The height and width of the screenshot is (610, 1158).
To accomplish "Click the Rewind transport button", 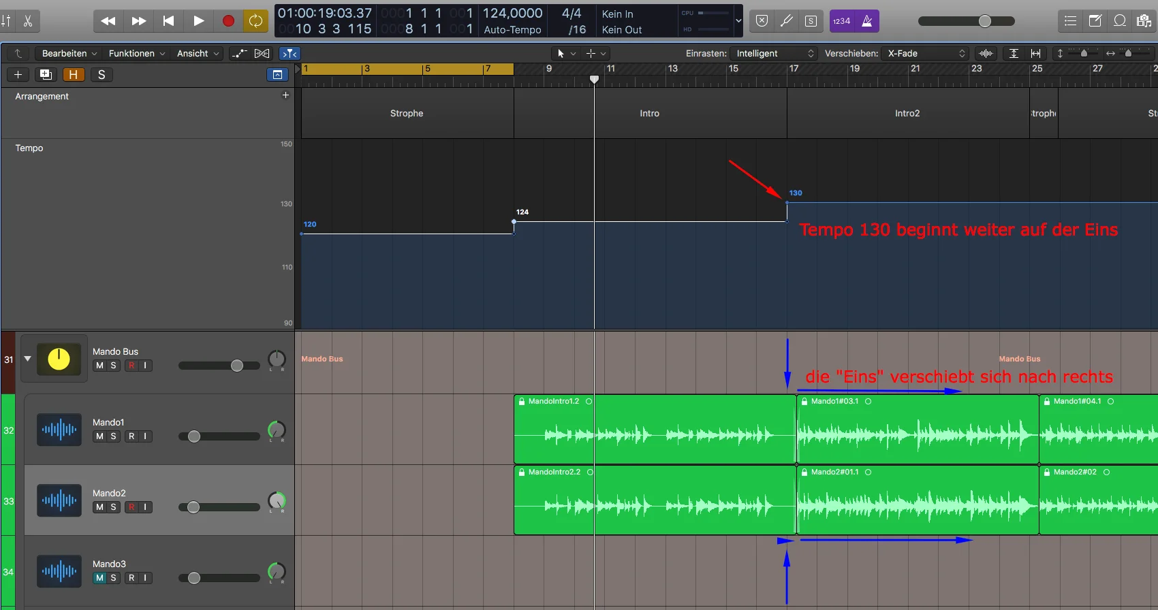I will pos(108,21).
